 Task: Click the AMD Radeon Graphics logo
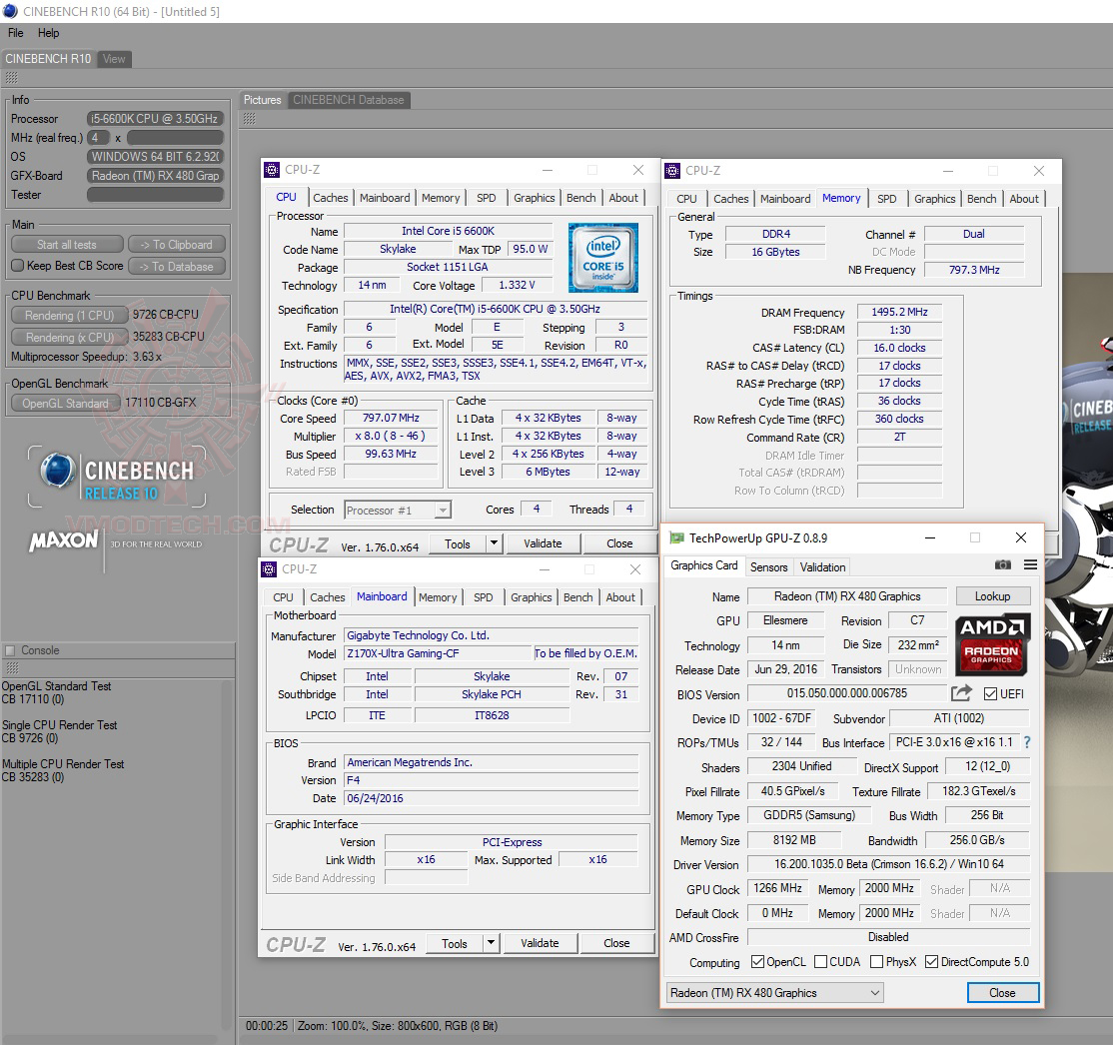coord(992,644)
